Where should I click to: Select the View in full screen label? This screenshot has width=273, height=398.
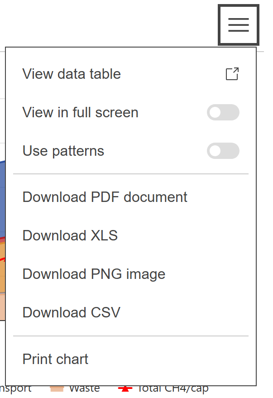(80, 112)
